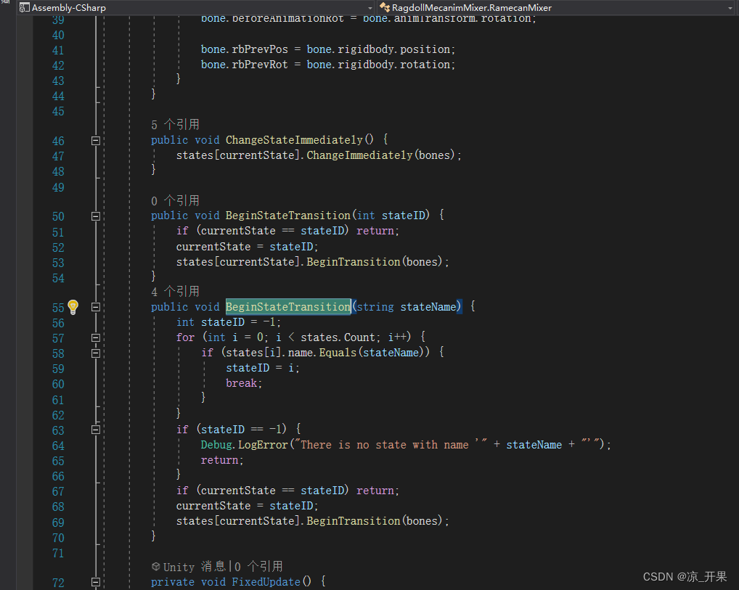The image size is (739, 590).
Task: Click 'return;' on line 65
Action: point(222,460)
